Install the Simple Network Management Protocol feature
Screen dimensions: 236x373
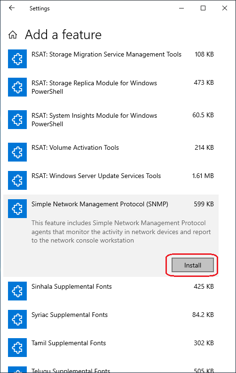point(193,265)
